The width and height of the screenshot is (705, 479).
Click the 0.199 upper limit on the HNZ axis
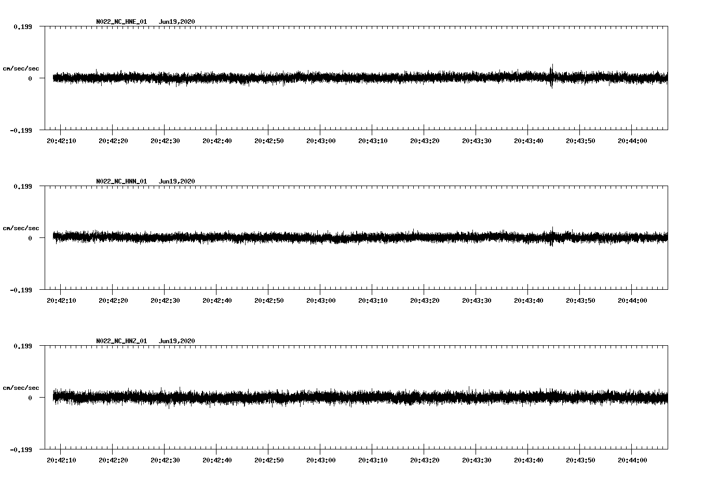click(x=22, y=346)
